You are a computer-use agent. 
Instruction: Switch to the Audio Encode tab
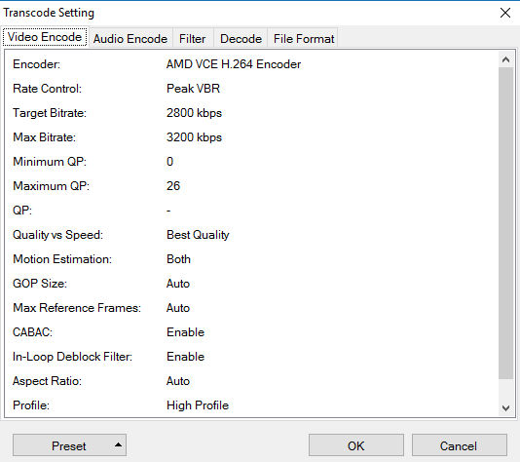130,39
